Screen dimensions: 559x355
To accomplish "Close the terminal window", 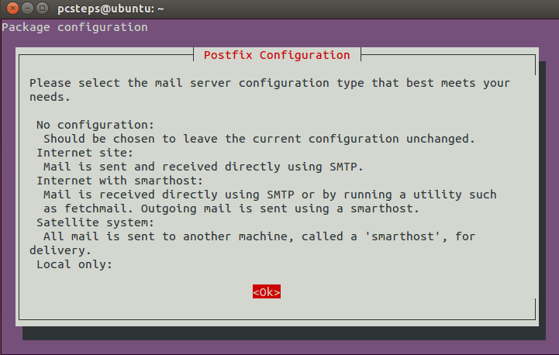I will (x=13, y=8).
